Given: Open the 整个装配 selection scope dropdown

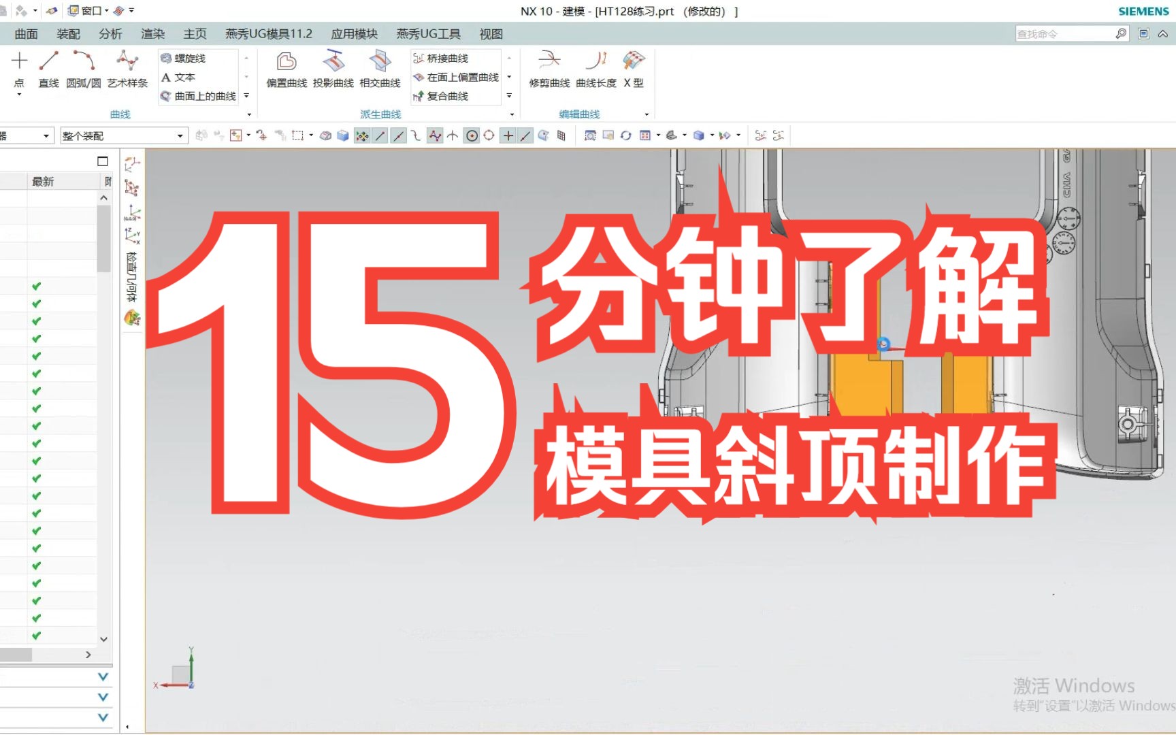Looking at the screenshot, I should tap(180, 135).
